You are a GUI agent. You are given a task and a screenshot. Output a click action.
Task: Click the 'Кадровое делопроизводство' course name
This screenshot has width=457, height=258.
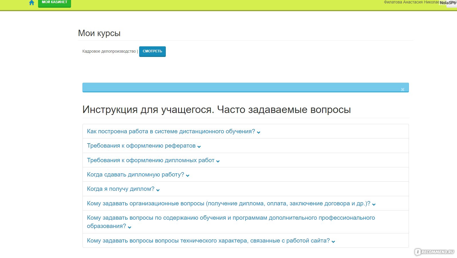(109, 51)
